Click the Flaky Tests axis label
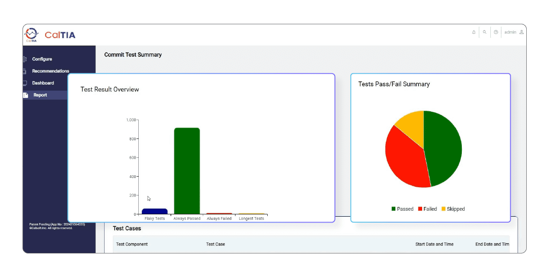Screen dimensions: 553x276 click(155, 218)
